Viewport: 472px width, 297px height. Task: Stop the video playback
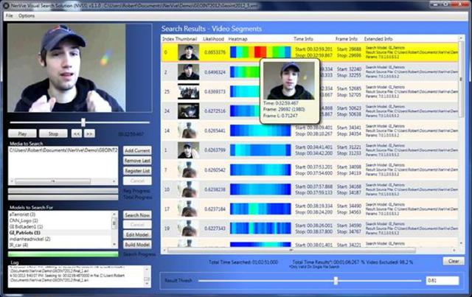pyautogui.click(x=53, y=133)
